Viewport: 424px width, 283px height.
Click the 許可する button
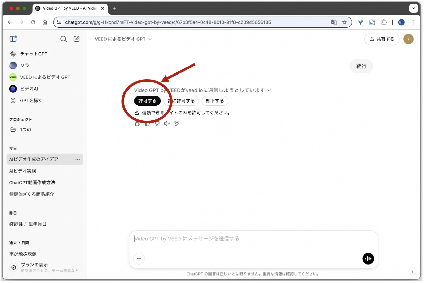coord(147,101)
